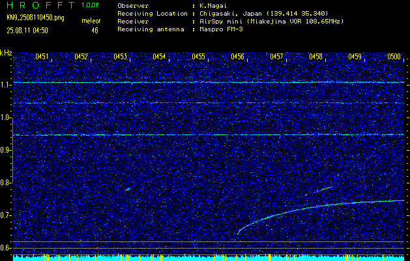Screen dimensions: 410x261
Task: Click the 0457 time marker
Action: click(x=276, y=56)
